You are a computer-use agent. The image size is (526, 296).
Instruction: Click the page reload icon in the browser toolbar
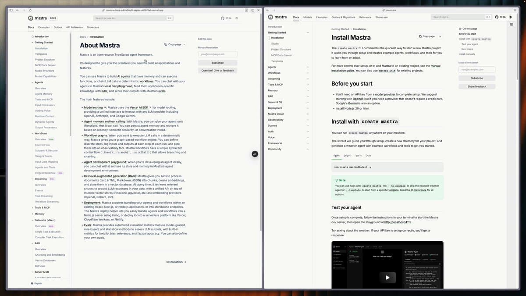(30, 10)
